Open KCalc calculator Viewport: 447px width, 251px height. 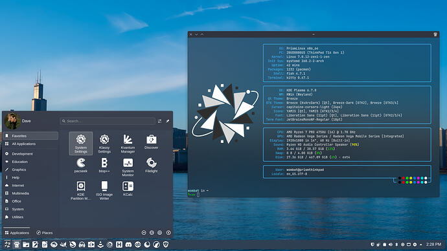128,189
